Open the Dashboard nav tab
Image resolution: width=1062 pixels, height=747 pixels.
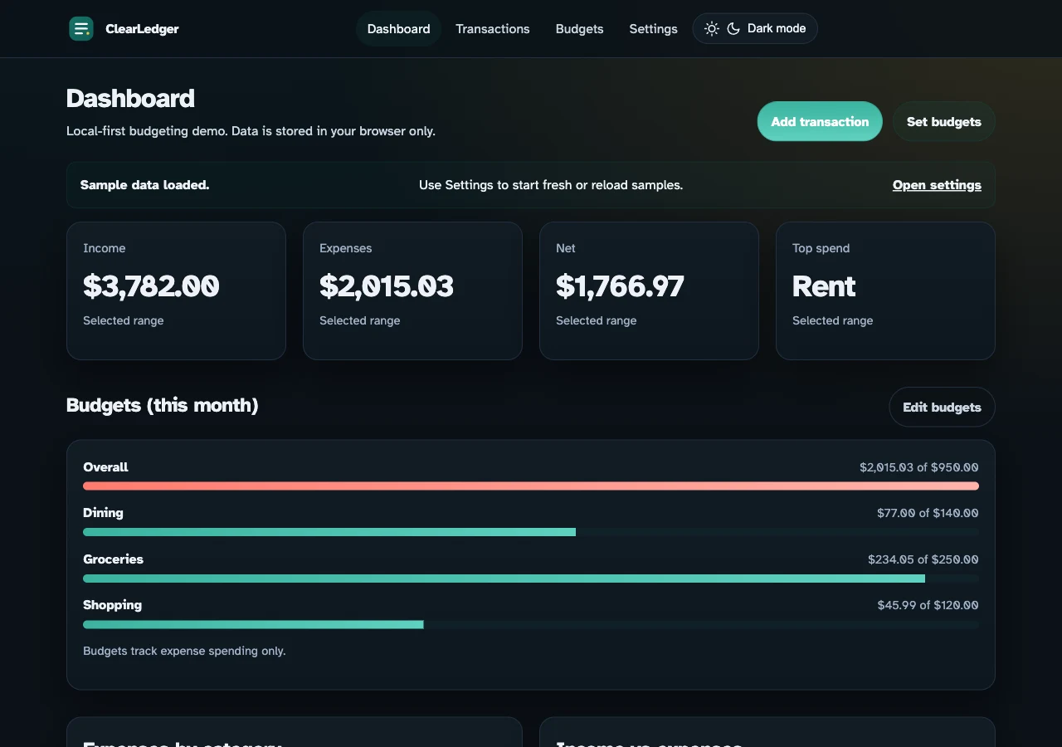(399, 29)
